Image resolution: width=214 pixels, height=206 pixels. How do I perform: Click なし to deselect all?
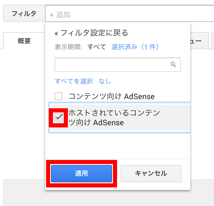tap(105, 81)
